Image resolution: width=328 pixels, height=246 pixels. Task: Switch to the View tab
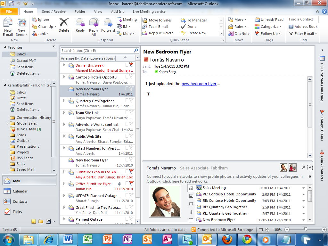[x=98, y=12]
